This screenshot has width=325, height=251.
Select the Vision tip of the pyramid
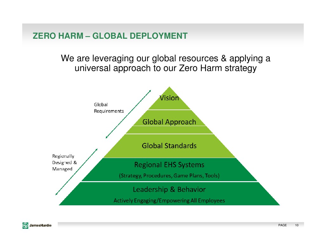coord(169,98)
